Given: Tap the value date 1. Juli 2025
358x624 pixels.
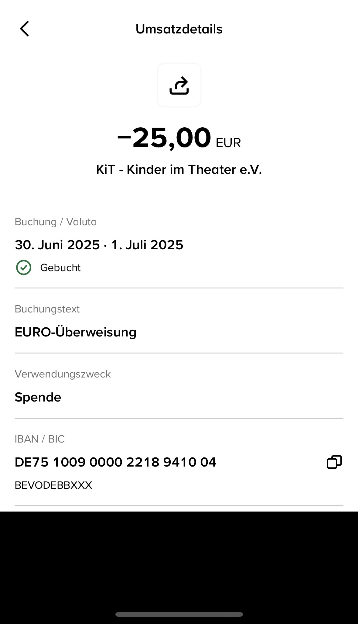Looking at the screenshot, I should point(147,245).
